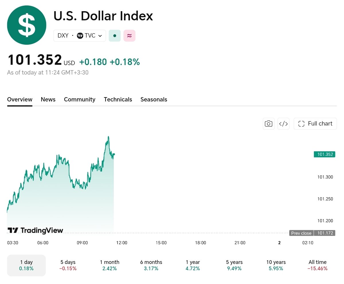
Task: Open the Full chart view
Action: pyautogui.click(x=315, y=124)
